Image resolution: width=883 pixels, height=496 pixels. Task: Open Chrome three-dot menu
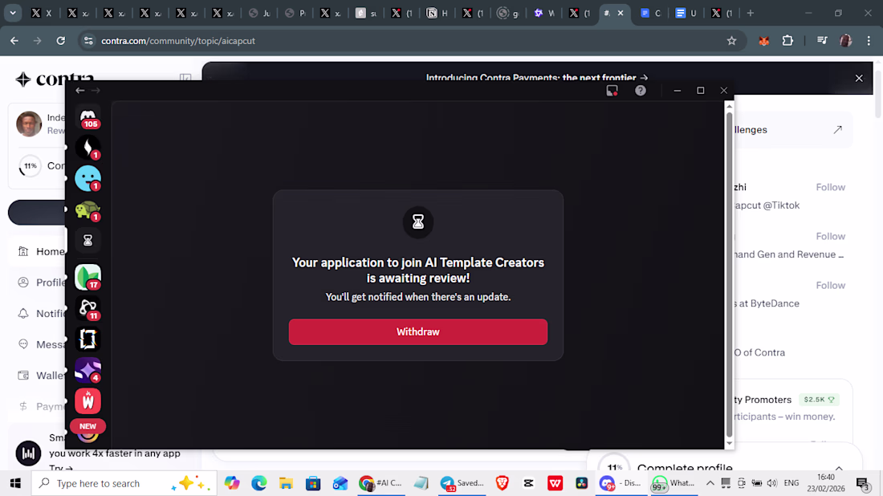(x=869, y=41)
